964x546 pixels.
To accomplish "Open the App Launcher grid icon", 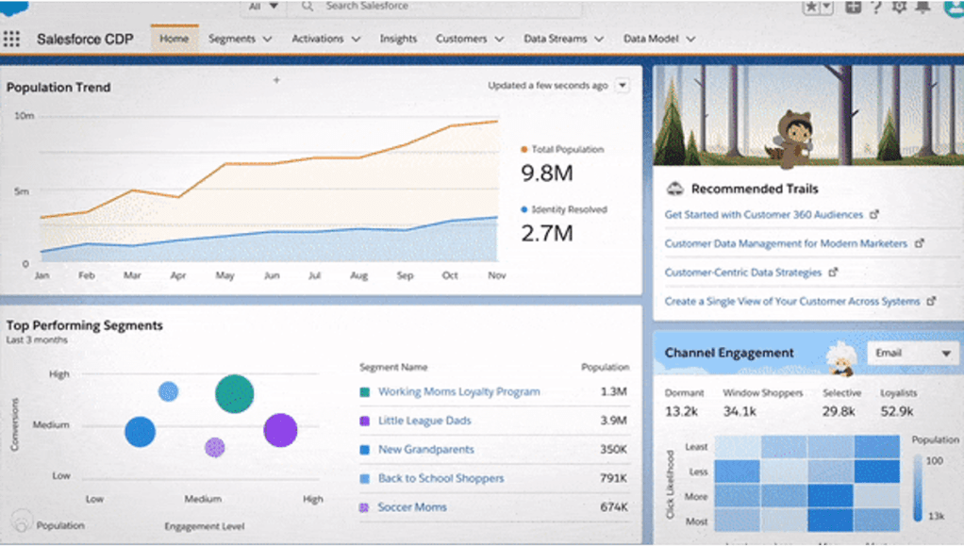I will (x=11, y=40).
